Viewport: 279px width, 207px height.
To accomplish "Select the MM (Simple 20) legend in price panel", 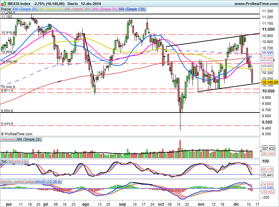I will (25, 9).
